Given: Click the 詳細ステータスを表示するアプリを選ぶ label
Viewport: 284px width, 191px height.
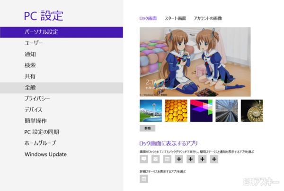Looking at the screenshot, I should 163,172.
